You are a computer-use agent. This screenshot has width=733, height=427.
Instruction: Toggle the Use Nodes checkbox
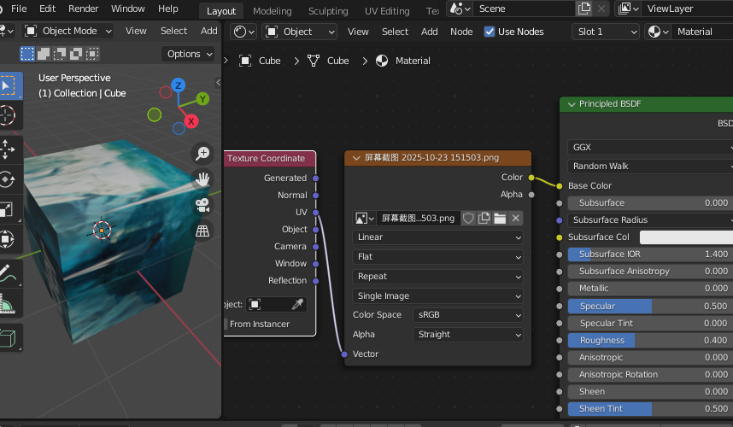[x=490, y=32]
